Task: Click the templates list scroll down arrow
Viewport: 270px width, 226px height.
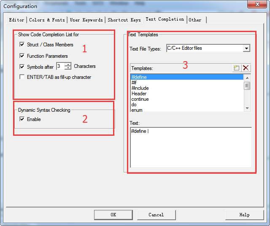Action: coord(247,108)
